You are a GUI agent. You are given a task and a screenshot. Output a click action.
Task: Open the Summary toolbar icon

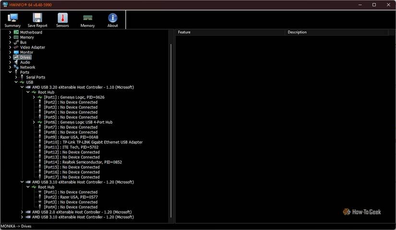coord(12,18)
